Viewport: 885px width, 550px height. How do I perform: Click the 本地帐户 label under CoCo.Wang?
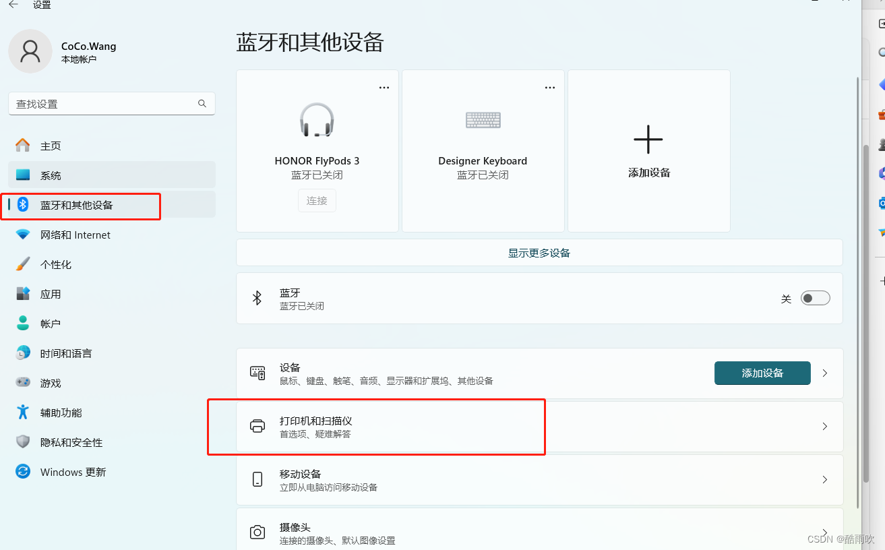[79, 59]
